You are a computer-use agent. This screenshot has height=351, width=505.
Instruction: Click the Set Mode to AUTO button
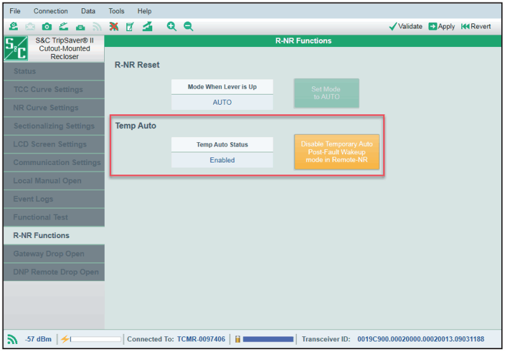point(326,93)
